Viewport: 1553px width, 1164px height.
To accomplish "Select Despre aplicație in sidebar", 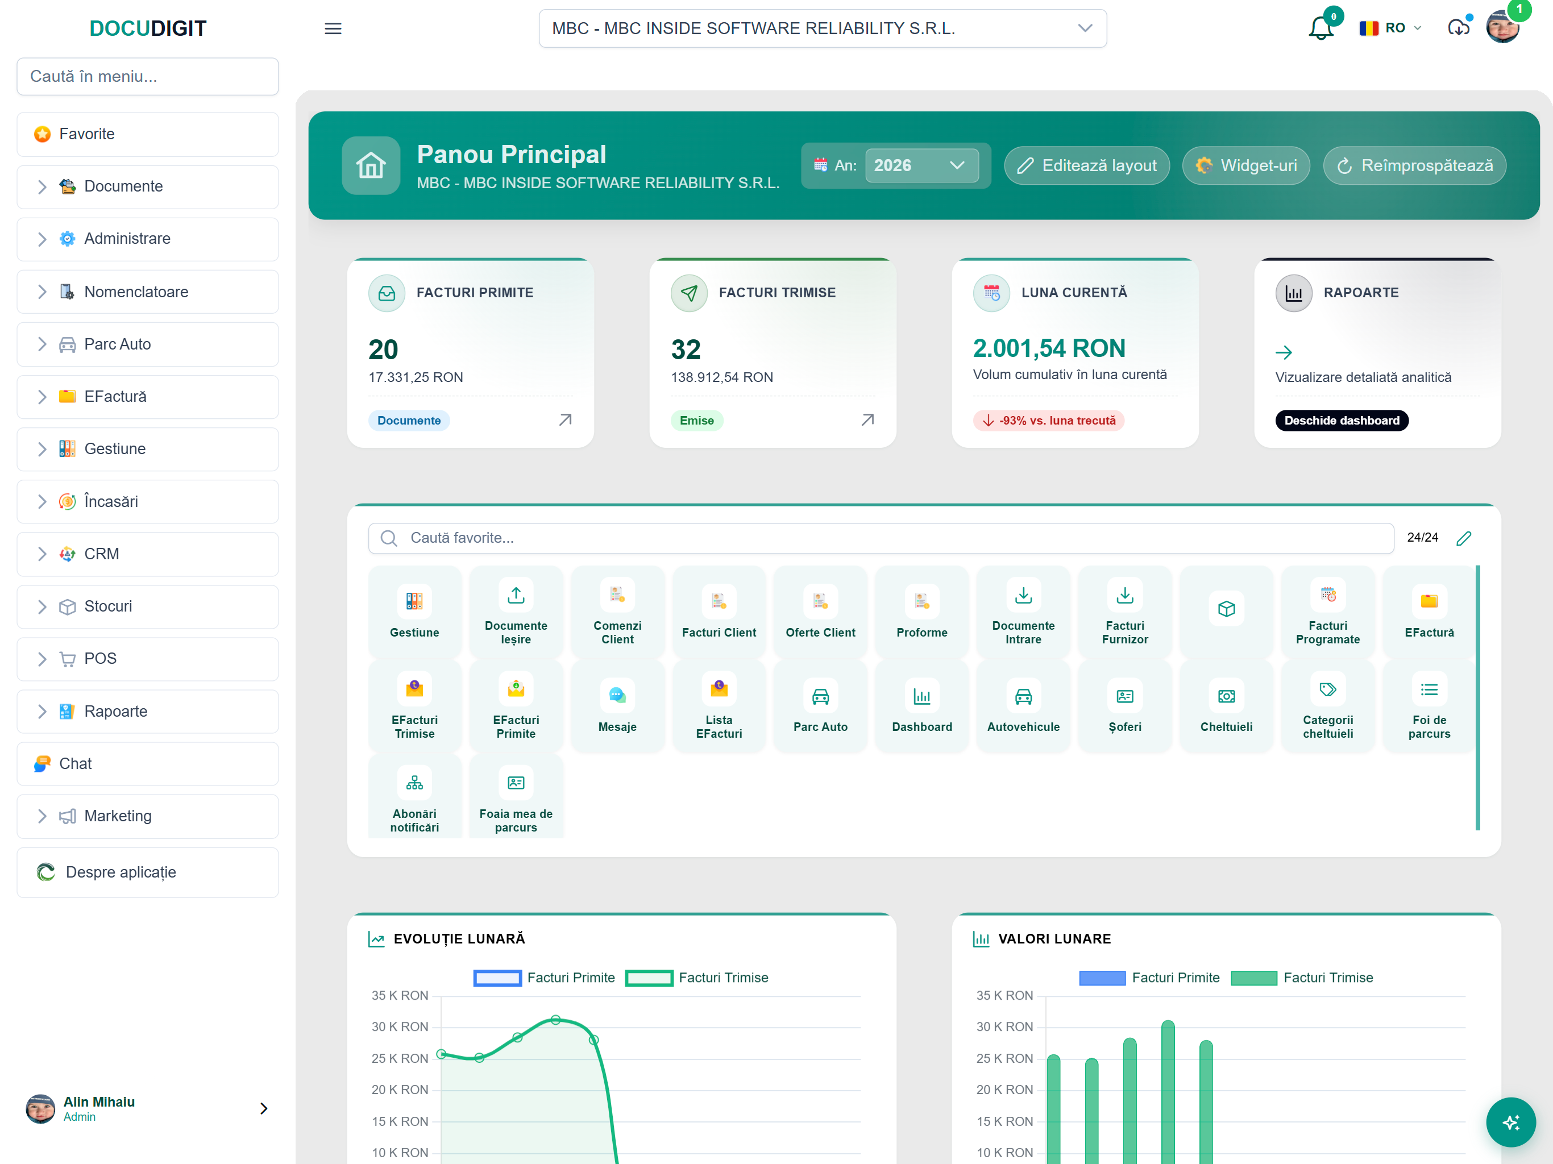I will 147,872.
